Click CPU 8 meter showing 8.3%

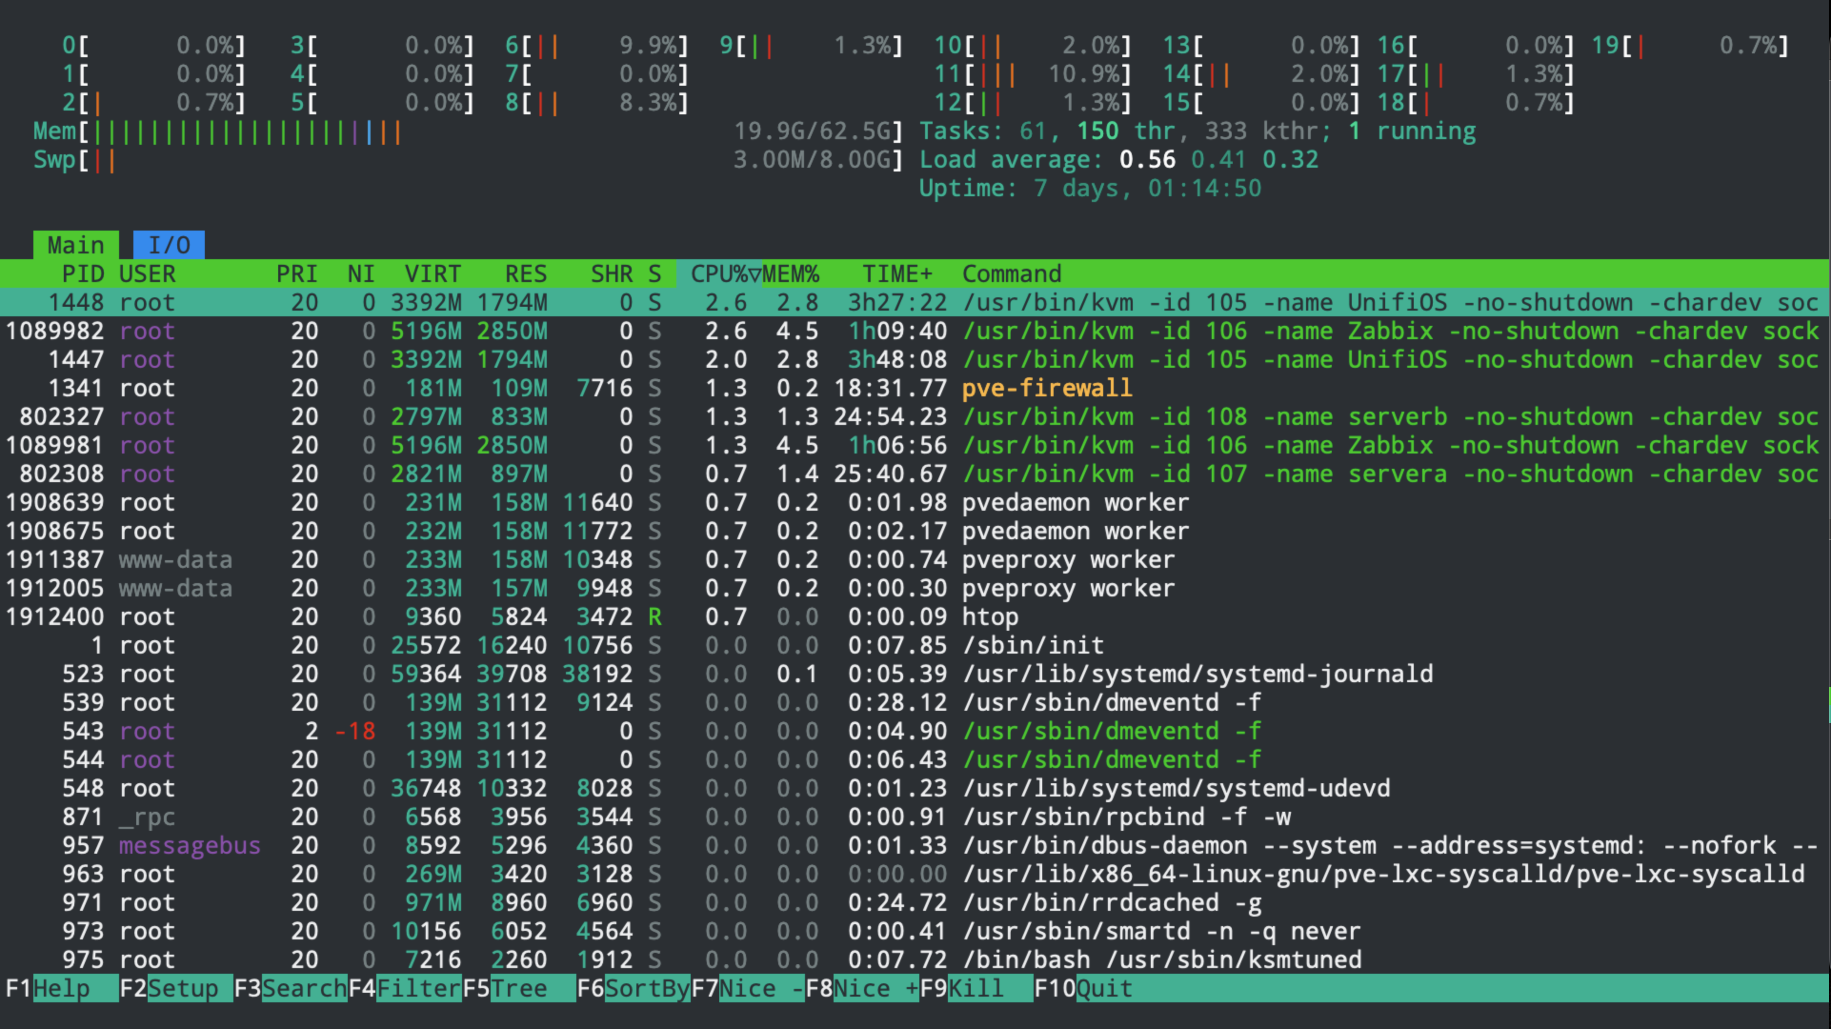pyautogui.click(x=597, y=103)
